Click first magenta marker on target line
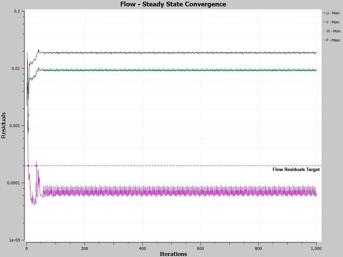Image resolution: width=343 pixels, height=257 pixels. [x=28, y=166]
